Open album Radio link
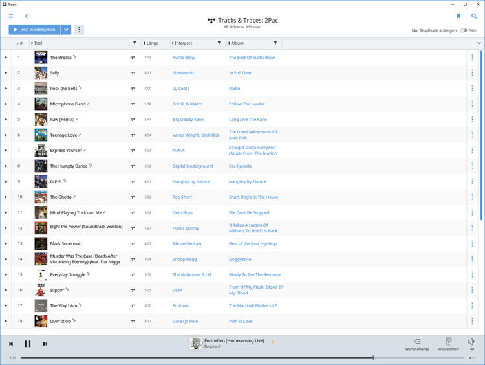 click(235, 88)
